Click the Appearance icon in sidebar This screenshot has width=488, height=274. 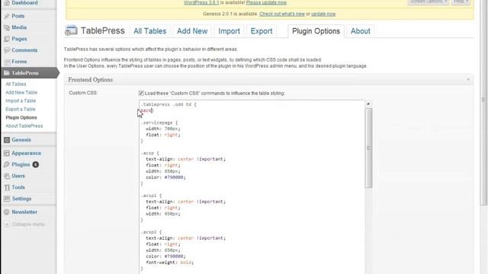click(x=7, y=154)
